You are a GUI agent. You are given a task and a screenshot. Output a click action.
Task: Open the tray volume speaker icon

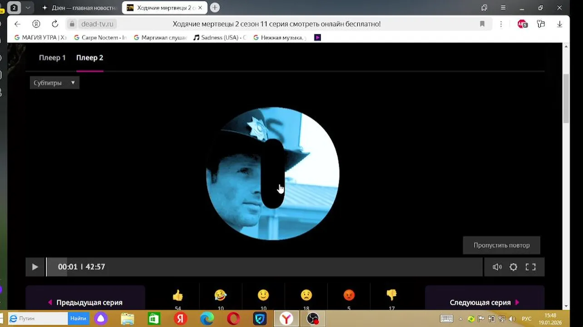(512, 319)
